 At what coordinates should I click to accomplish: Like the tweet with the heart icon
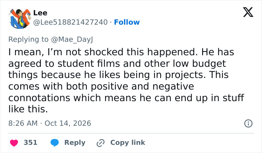tap(14, 143)
